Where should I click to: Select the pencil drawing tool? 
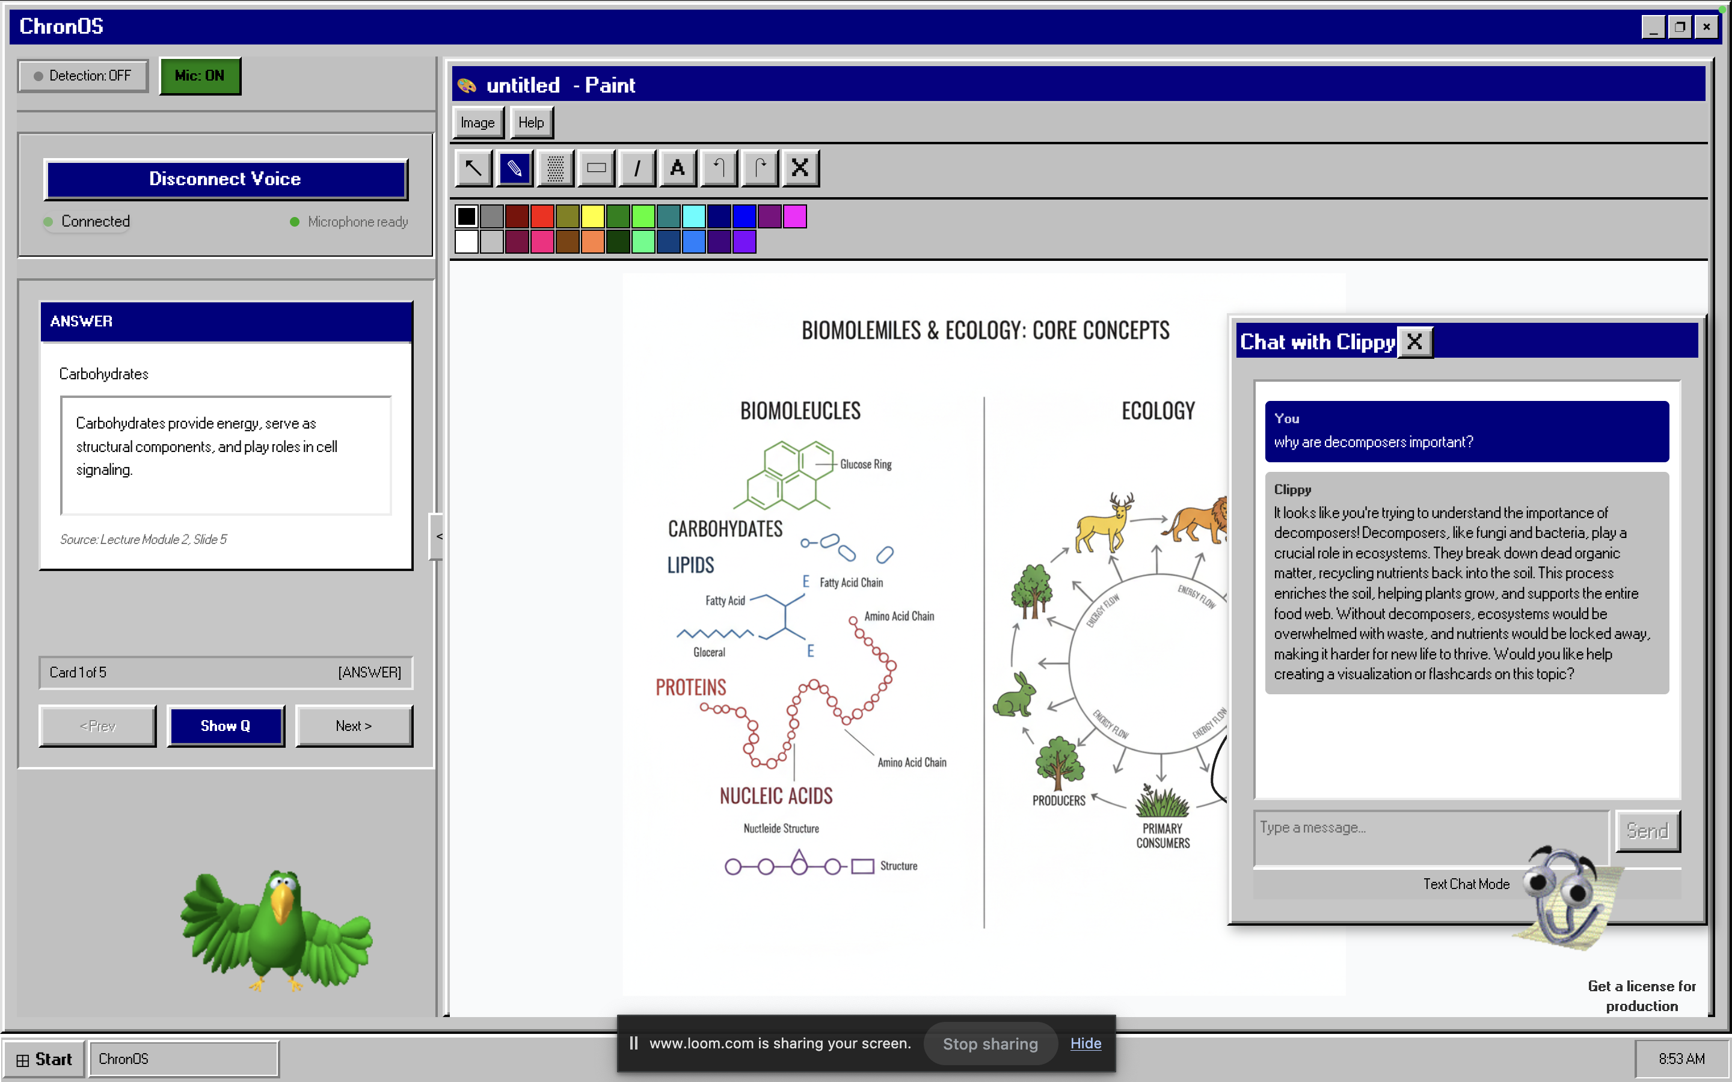pos(515,168)
